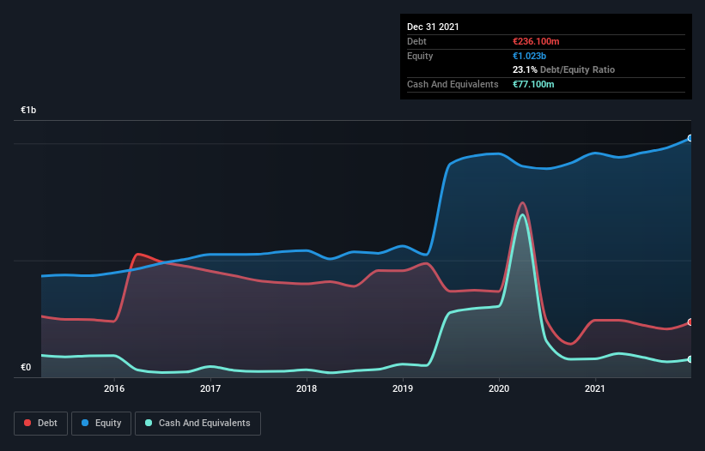Click the Debt peak in 2016
Screen dimensions: 705x451
click(x=138, y=255)
